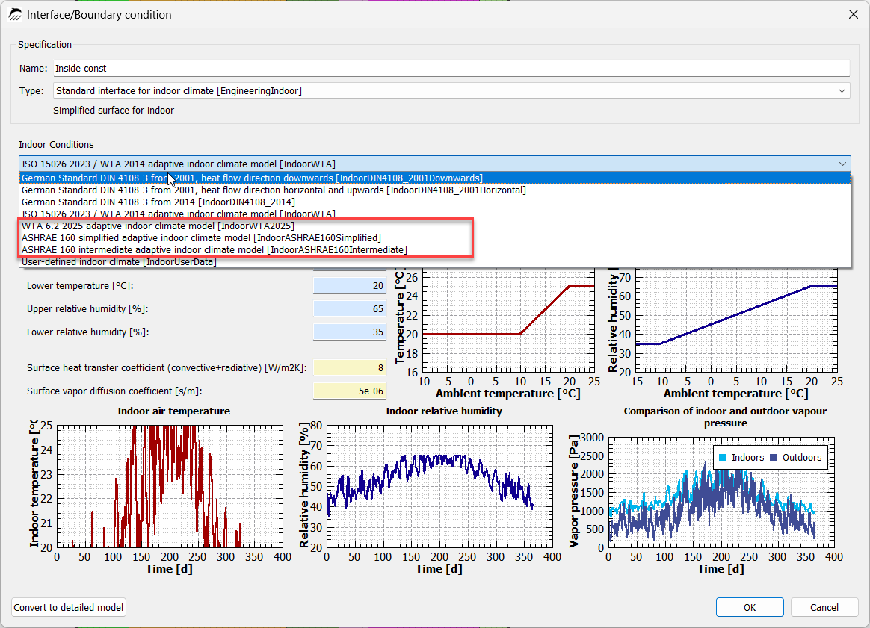Click the relative humidity vs ambient temperature graph
The width and height of the screenshot is (870, 628).
[x=736, y=320]
